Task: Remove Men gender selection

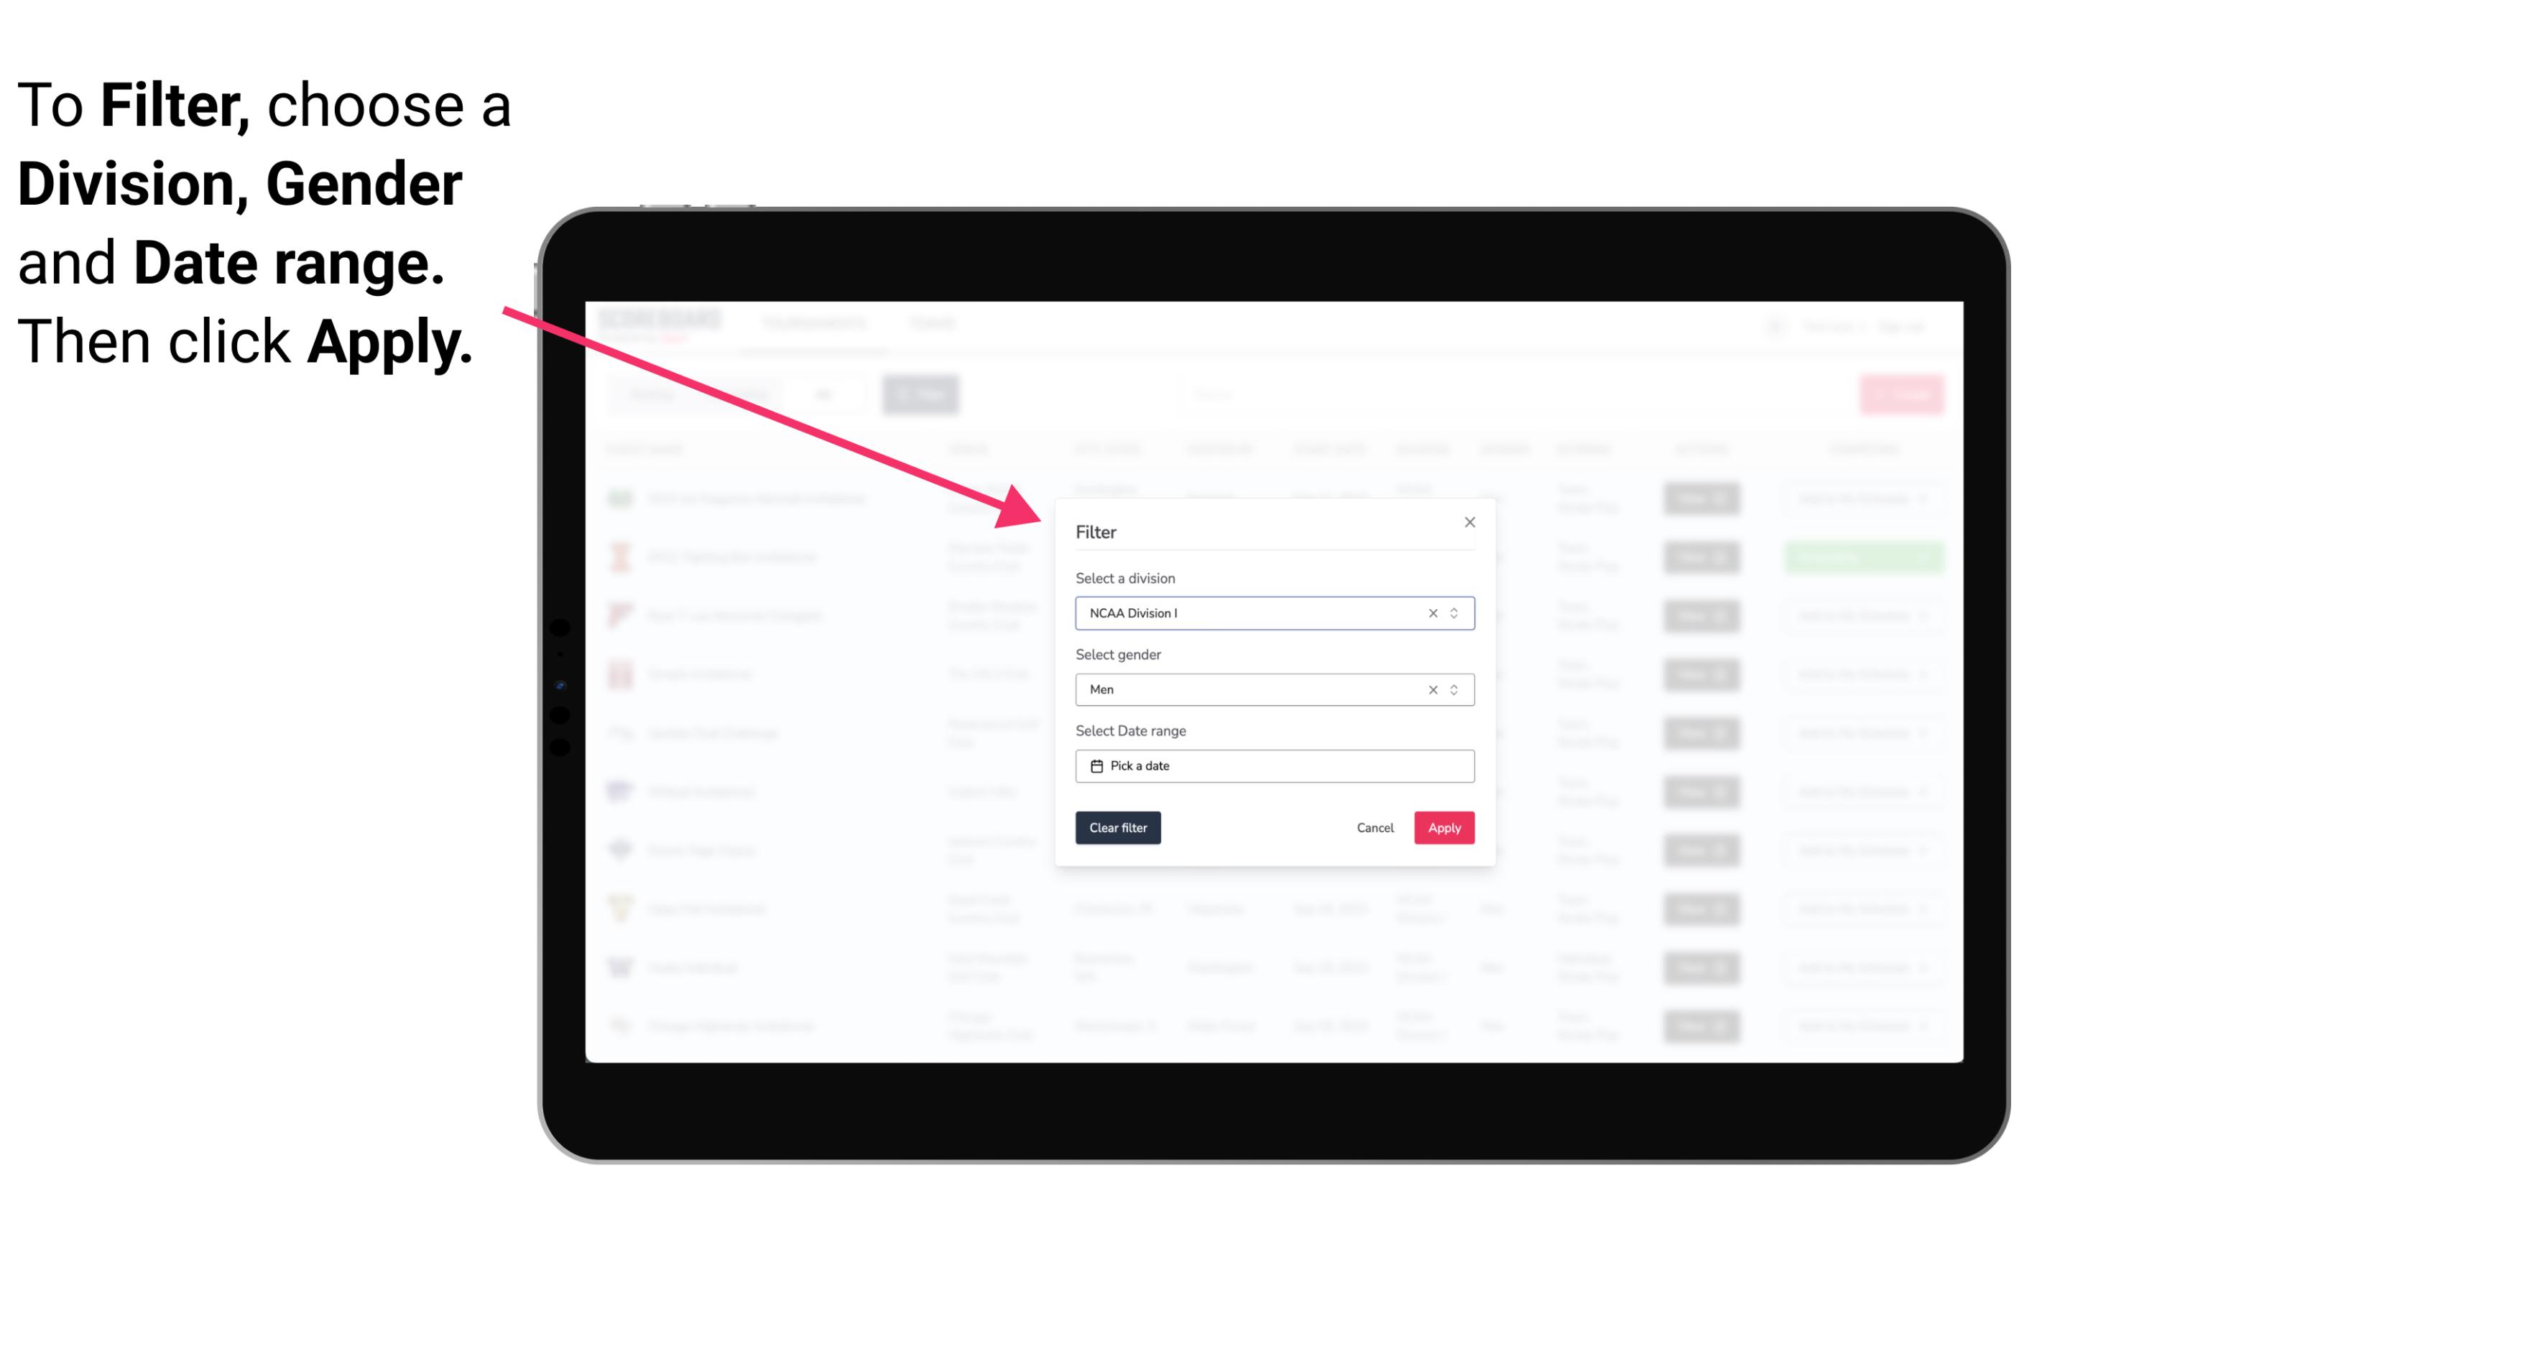Action: click(x=1433, y=690)
